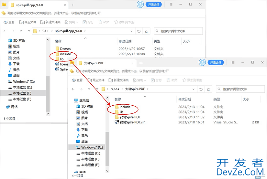Refresh the 安装Spire.PDF folder view
This screenshot has height=179, width=267.
click(x=201, y=89)
